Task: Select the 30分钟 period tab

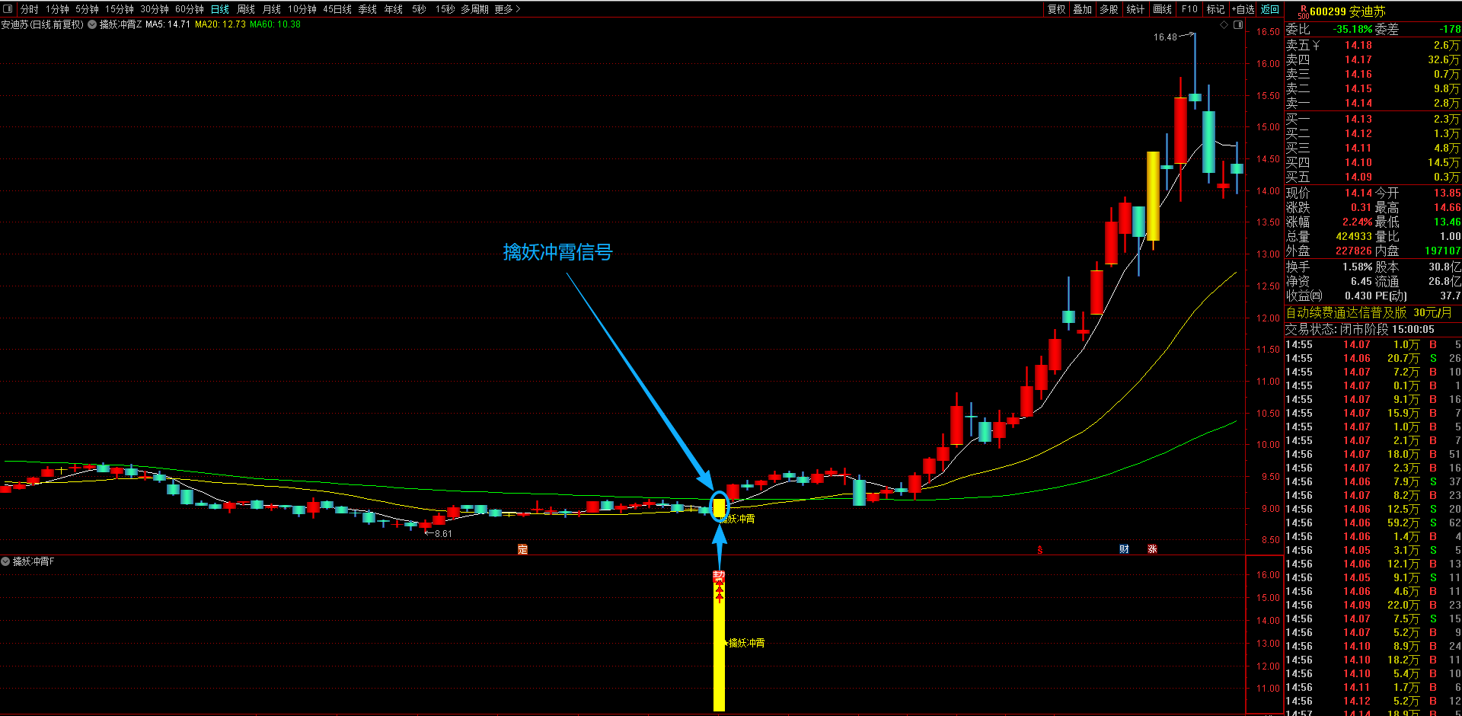Action: [x=155, y=9]
